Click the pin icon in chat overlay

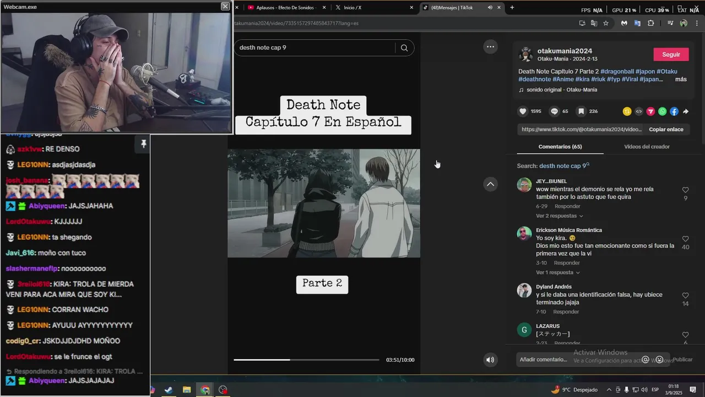143,144
